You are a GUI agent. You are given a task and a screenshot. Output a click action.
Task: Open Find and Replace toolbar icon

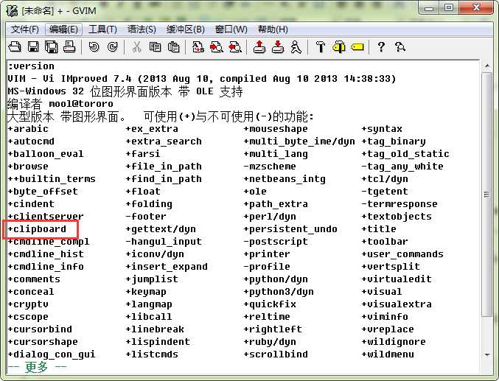coord(198,47)
